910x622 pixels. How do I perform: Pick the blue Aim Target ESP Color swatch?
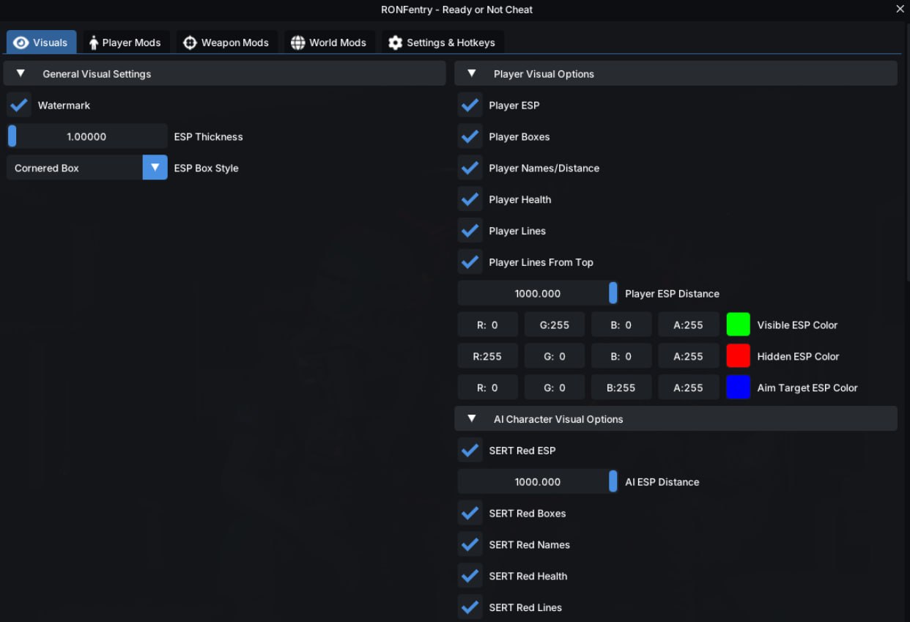pyautogui.click(x=738, y=388)
